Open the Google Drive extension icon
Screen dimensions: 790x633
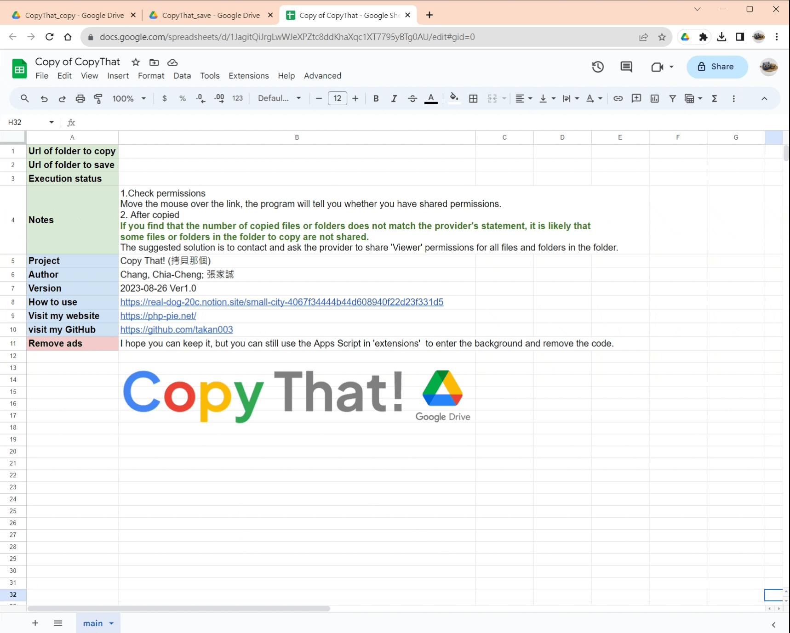pos(685,37)
